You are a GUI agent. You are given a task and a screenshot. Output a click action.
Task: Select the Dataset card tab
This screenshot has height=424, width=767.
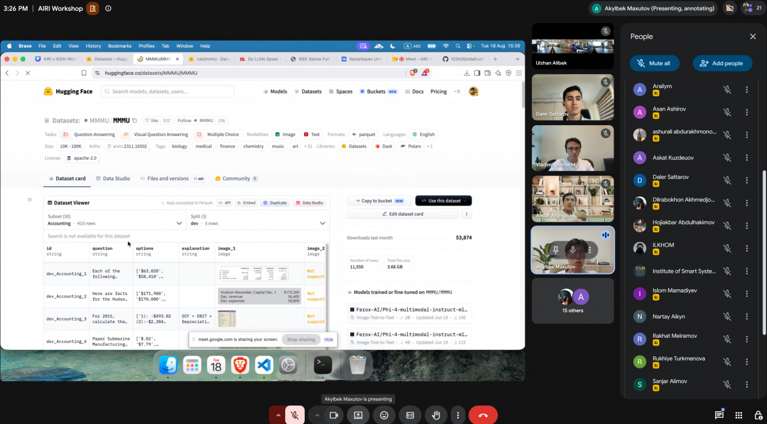[x=67, y=179]
